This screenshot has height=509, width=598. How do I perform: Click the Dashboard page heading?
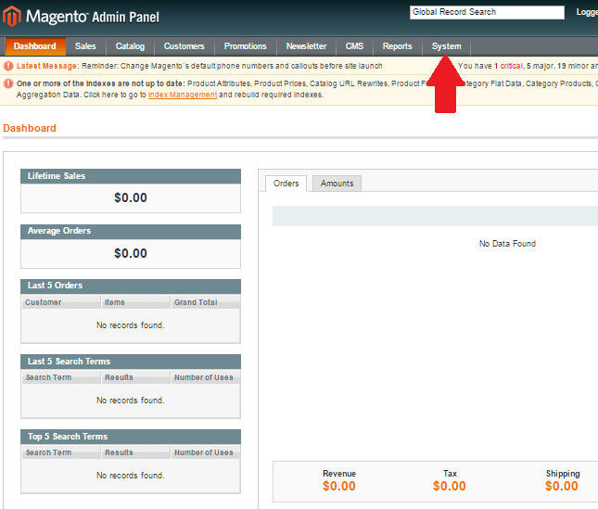(x=30, y=128)
